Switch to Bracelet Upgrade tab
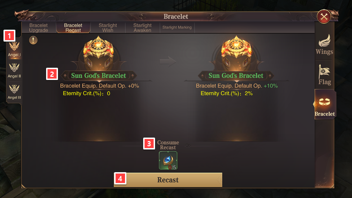Screen dimensions: 352x198 (x=39, y=28)
